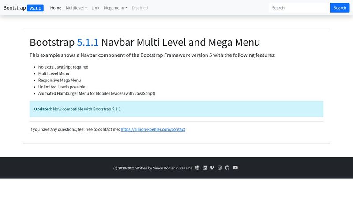
Task: Click 'No extra JavaSript required' list item
Action: 63,67
